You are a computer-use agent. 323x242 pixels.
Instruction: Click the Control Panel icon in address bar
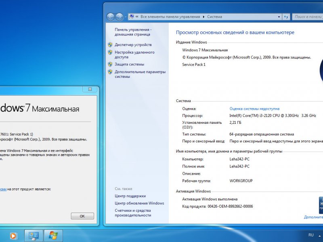(x=132, y=17)
